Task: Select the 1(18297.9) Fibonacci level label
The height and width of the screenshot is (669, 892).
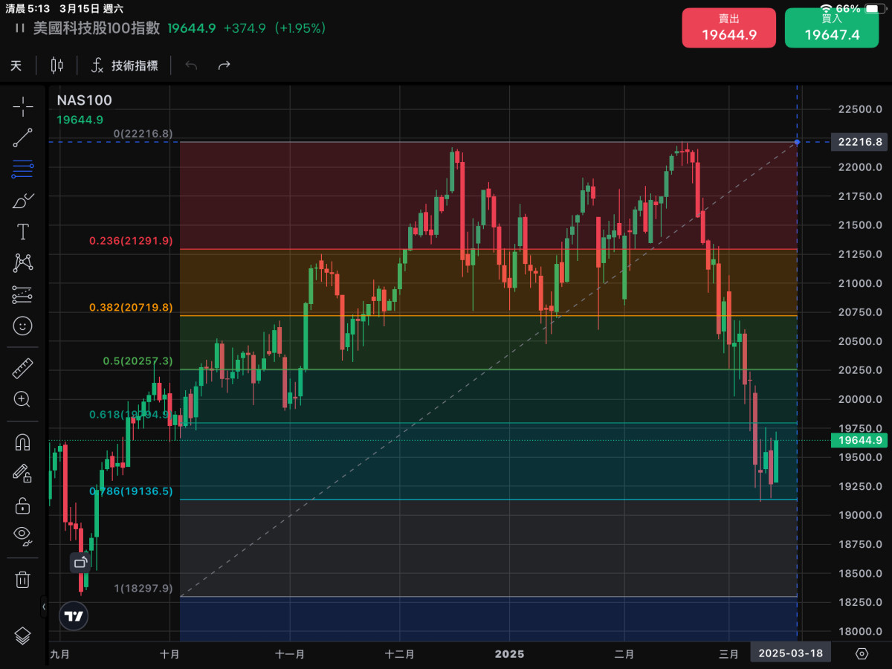Action: [143, 589]
